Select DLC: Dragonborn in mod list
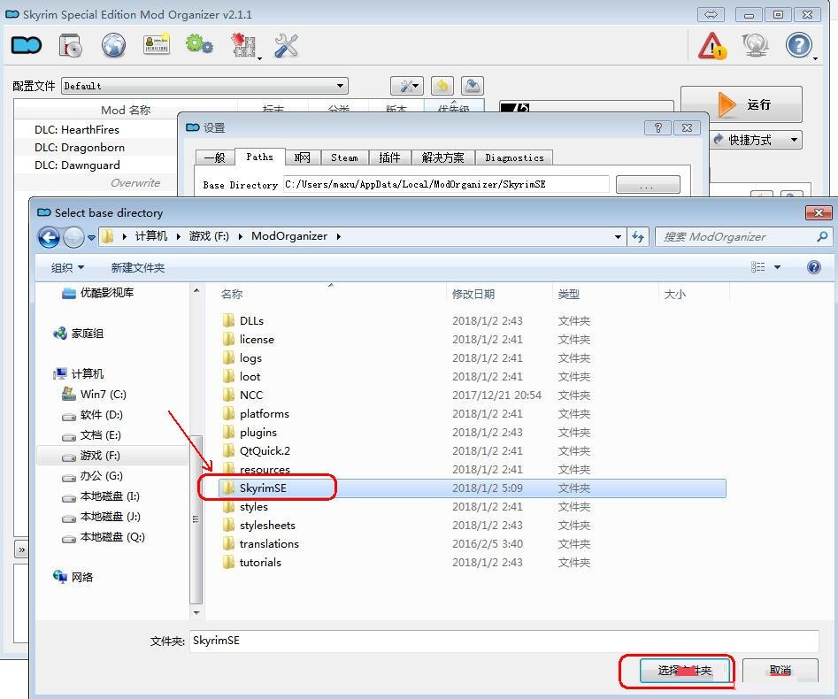Image resolution: width=838 pixels, height=699 pixels. pos(80,148)
